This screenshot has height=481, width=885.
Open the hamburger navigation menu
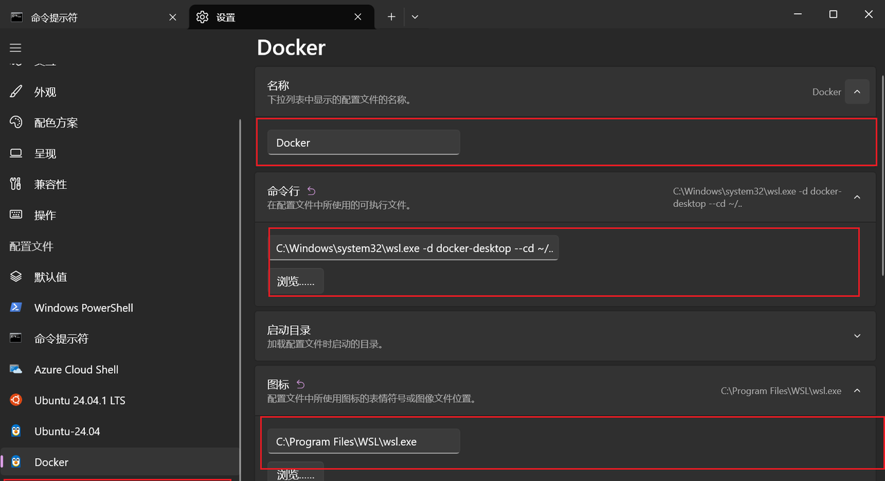coord(15,48)
